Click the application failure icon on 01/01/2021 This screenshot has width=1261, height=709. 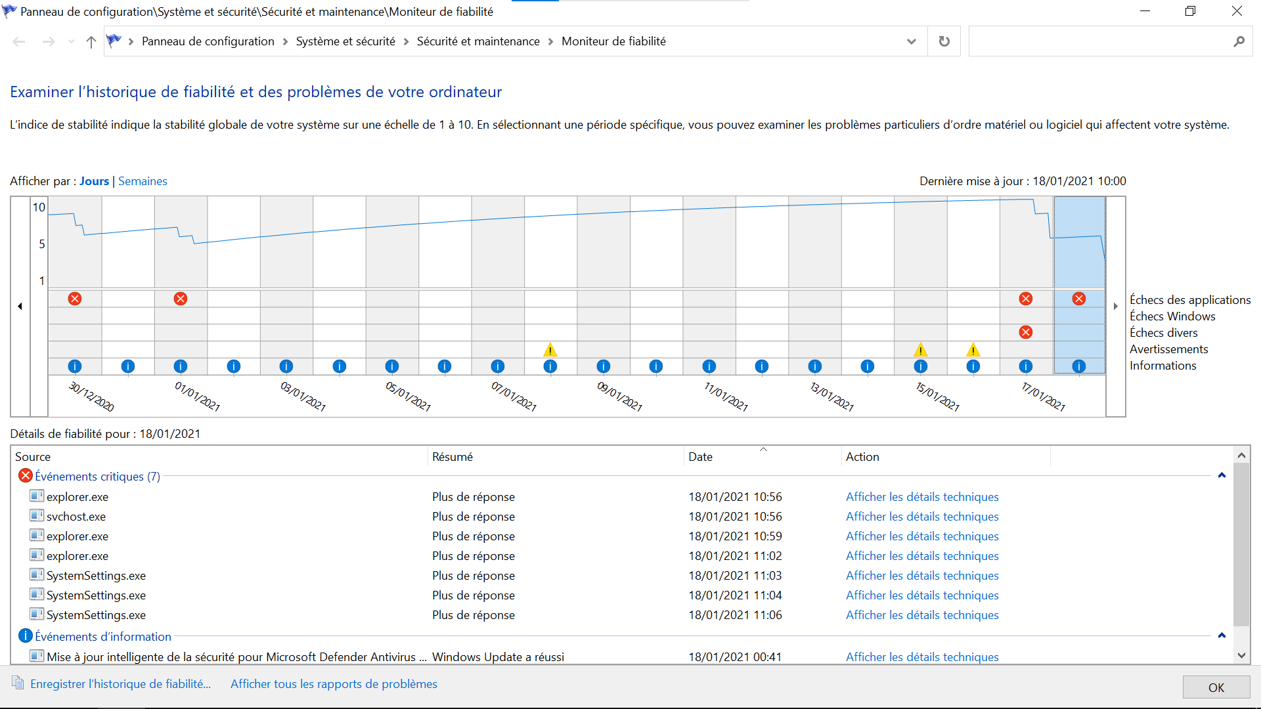coord(181,299)
